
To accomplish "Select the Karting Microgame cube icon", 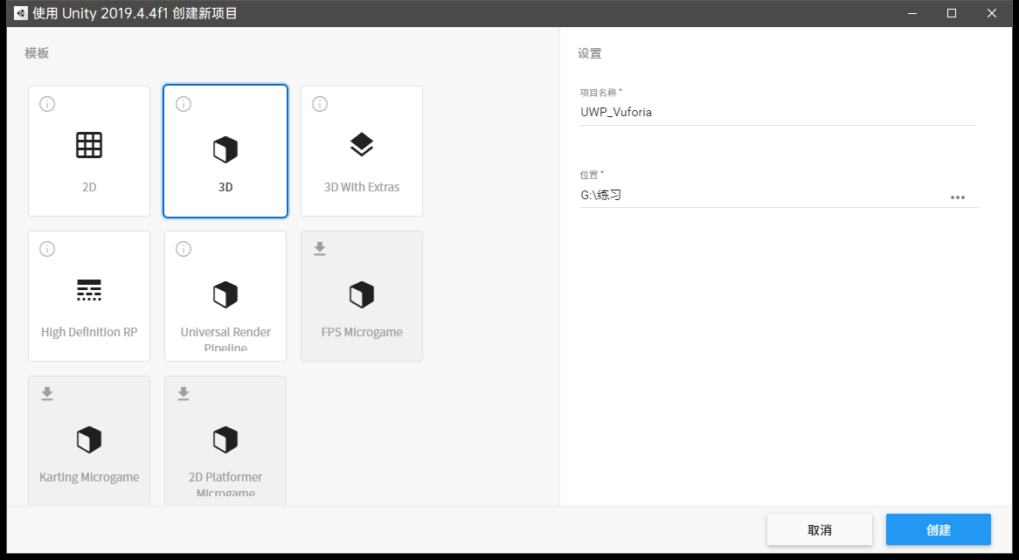I will coord(89,439).
